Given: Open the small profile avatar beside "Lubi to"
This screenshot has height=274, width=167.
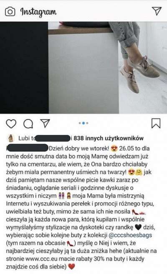Looking at the screenshot, I should [x=11, y=138].
